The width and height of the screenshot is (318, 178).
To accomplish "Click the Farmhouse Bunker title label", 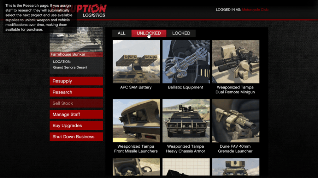I will click(68, 54).
